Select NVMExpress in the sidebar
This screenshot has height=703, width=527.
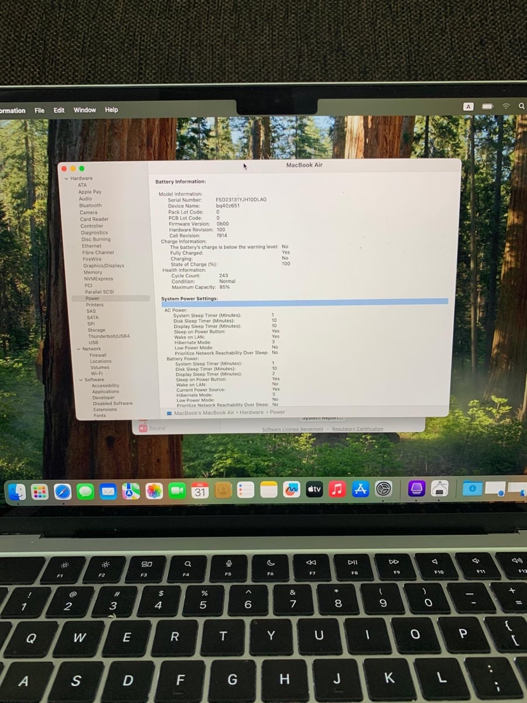(x=98, y=279)
